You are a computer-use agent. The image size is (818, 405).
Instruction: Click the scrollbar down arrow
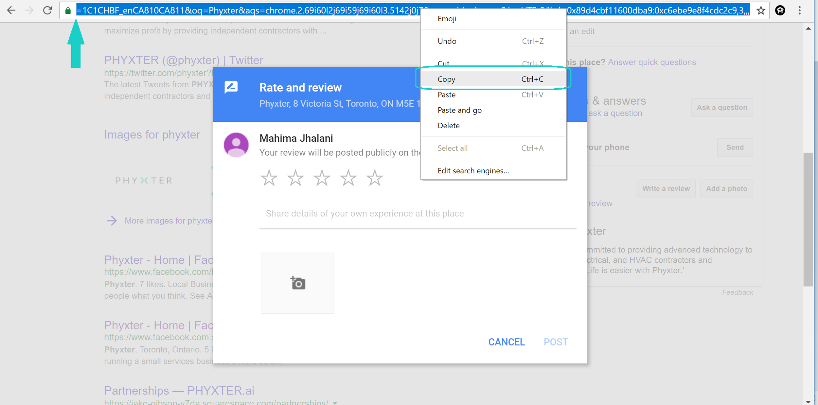tap(808, 401)
